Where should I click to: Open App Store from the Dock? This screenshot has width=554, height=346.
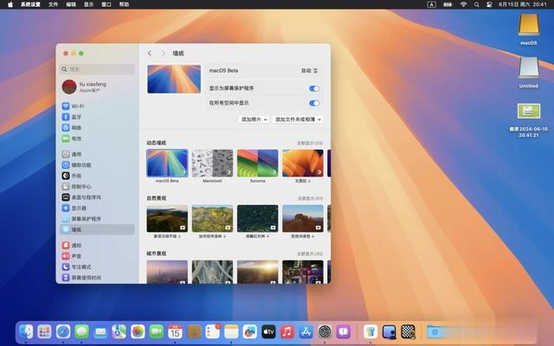[x=306, y=331]
